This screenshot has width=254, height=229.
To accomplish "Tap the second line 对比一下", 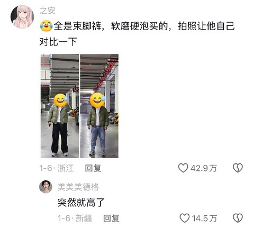I will tap(58, 42).
